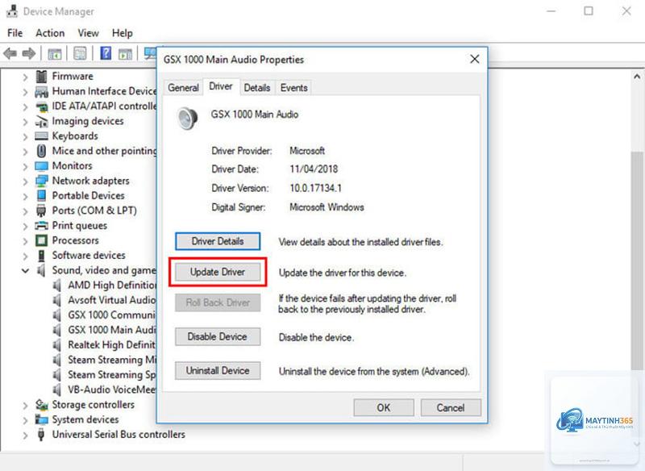Click the Device Manager title bar icon
The width and height of the screenshot is (645, 471).
click(12, 11)
